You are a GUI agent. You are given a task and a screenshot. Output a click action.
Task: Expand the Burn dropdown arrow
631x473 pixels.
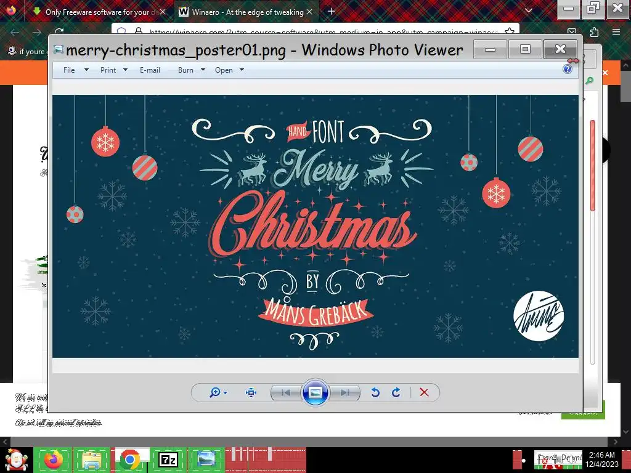click(203, 70)
